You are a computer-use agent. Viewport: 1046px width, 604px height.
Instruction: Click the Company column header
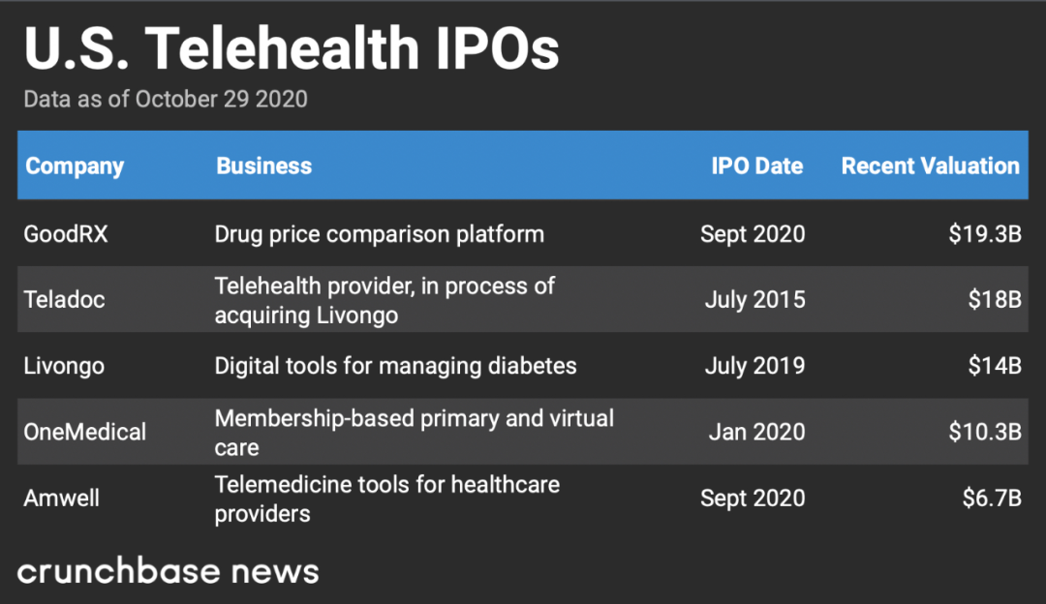(75, 166)
